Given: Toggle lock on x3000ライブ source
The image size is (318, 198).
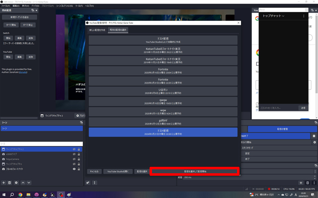Looking at the screenshot, I should (79, 154).
